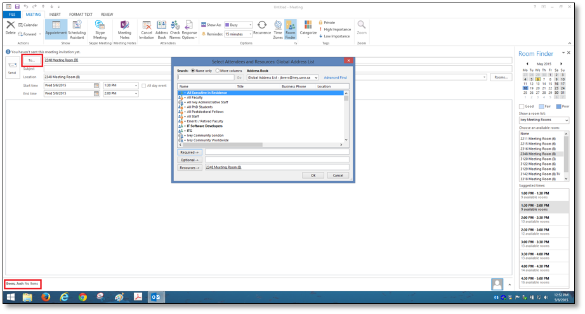Open the Calendar from the Actions group
Viewport: 585px width, 314px height.
(29, 25)
